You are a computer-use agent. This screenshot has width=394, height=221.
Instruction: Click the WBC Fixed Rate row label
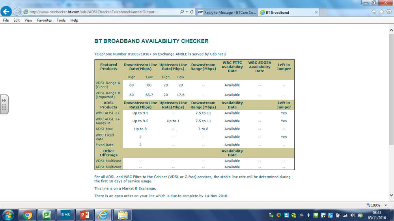click(105, 137)
